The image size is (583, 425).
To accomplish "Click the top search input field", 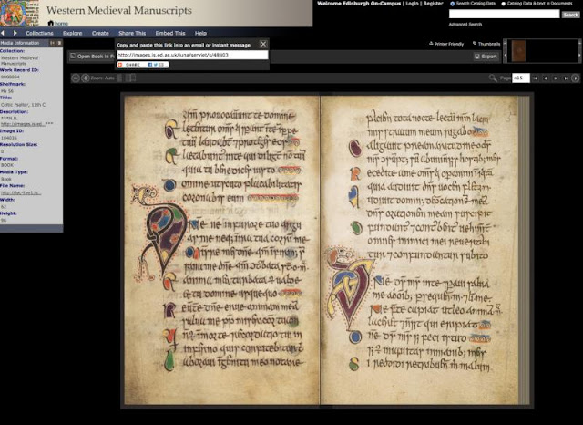I will 504,15.
